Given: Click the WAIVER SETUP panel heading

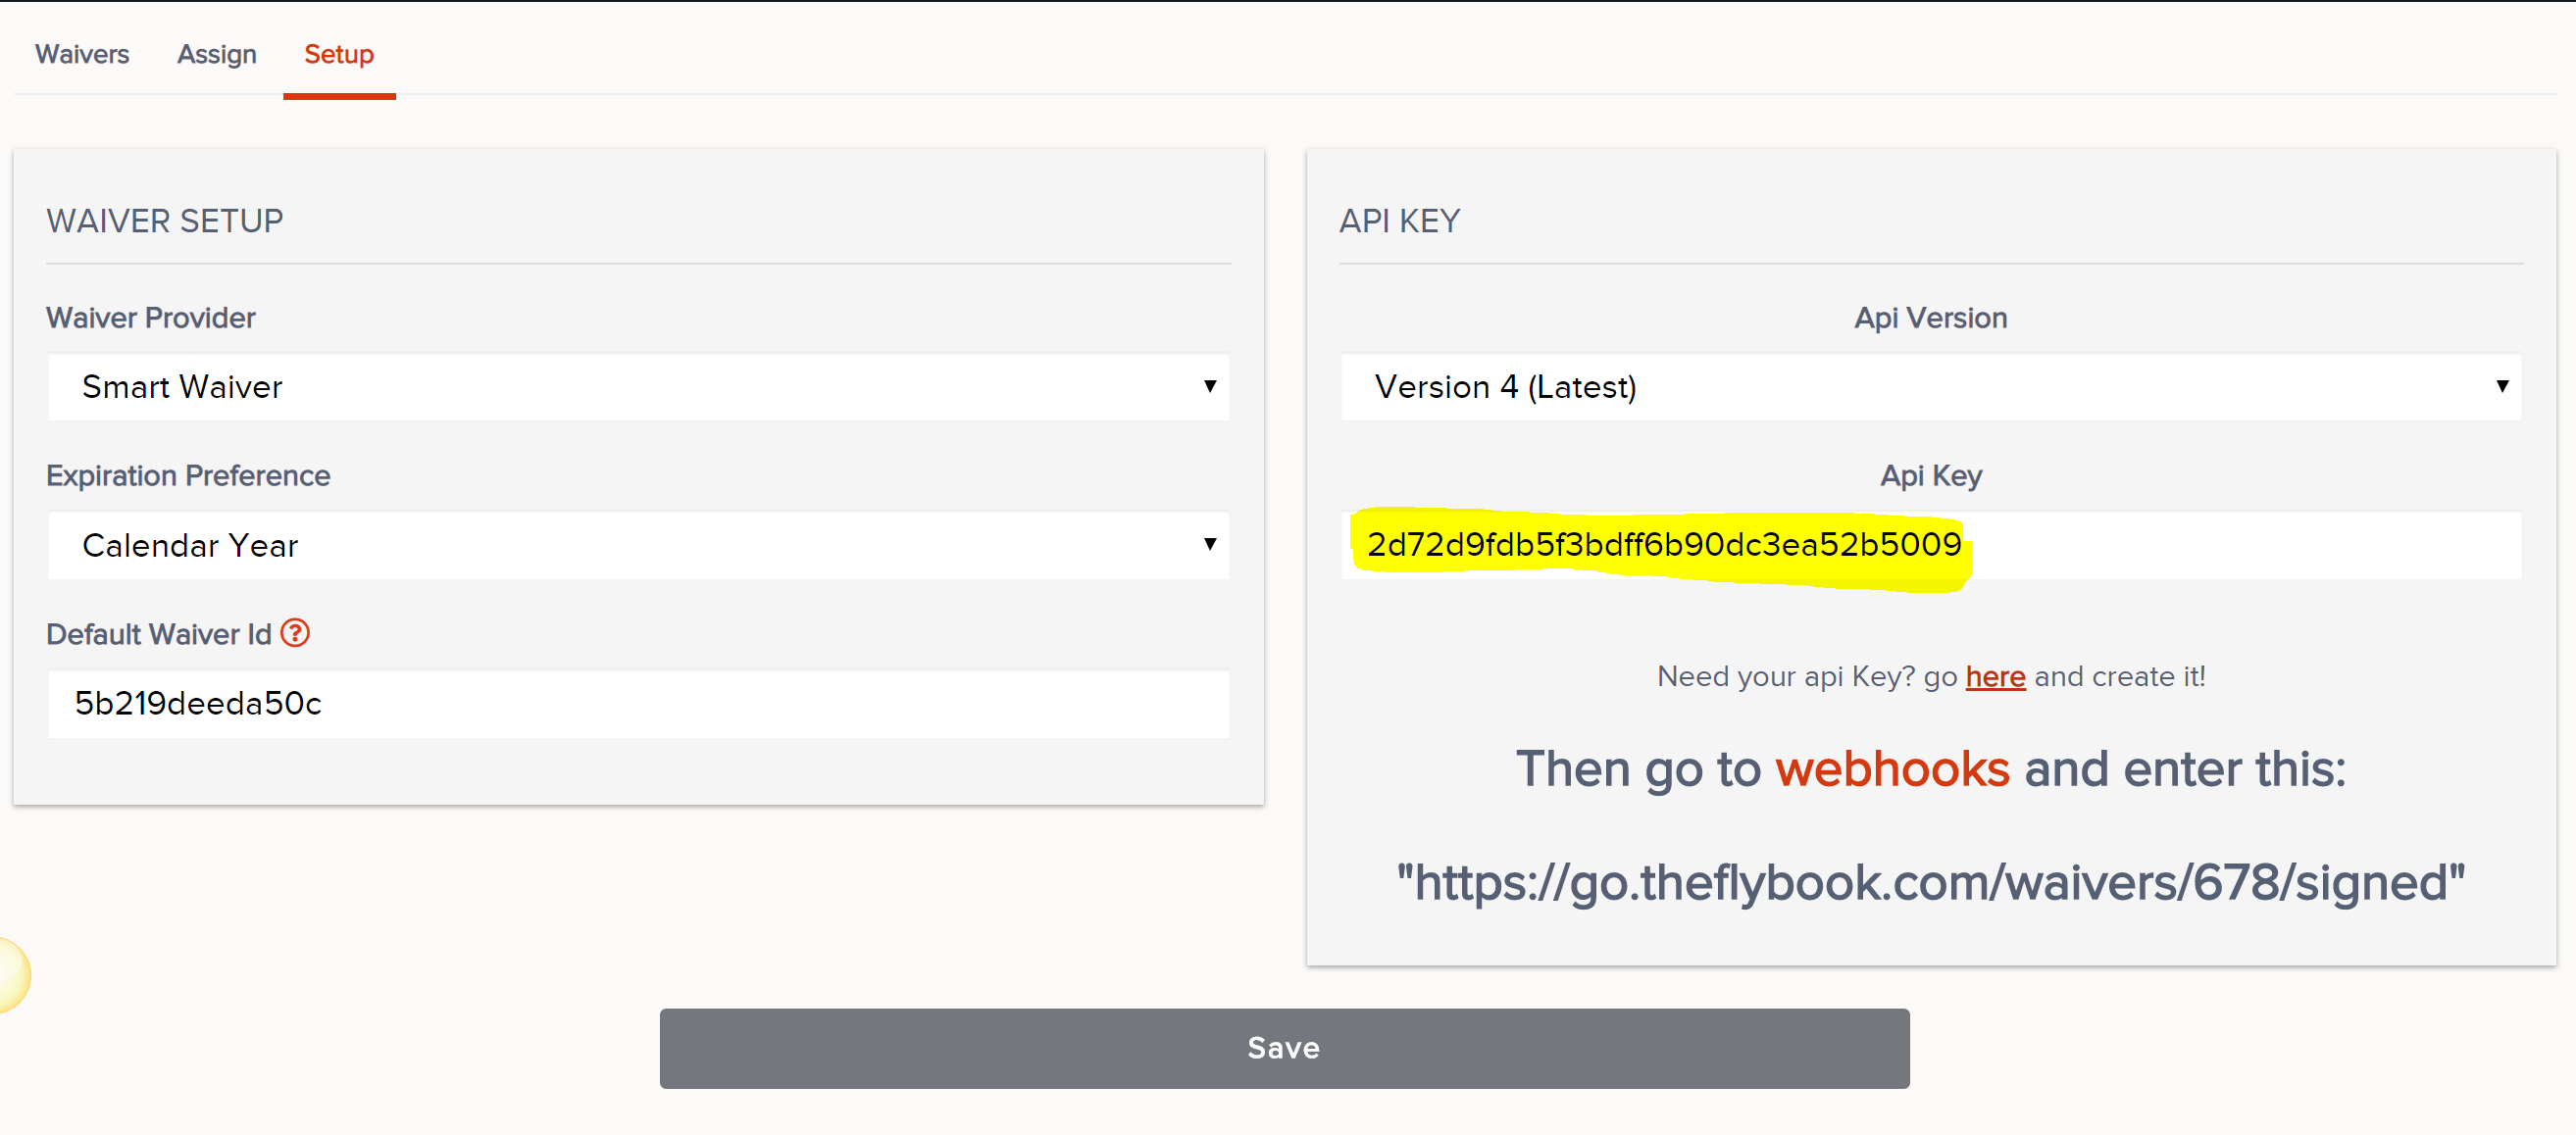Looking at the screenshot, I should [x=165, y=221].
